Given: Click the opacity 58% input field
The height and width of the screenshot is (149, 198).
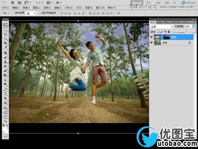Looking at the screenshot, I should (x=188, y=26).
